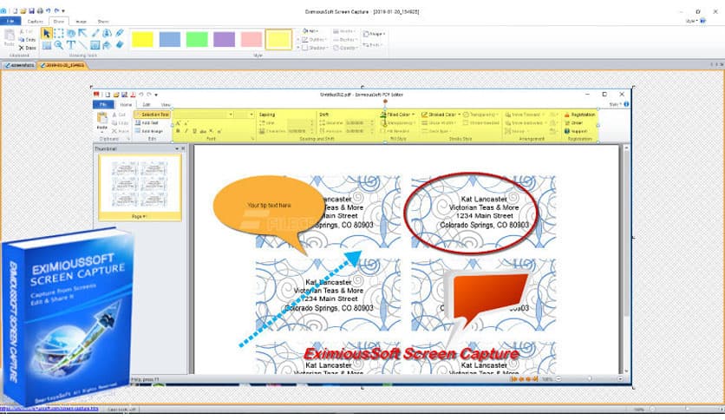Image resolution: width=725 pixels, height=420 pixels.
Task: Select the pink style swatch
Action: 251,39
